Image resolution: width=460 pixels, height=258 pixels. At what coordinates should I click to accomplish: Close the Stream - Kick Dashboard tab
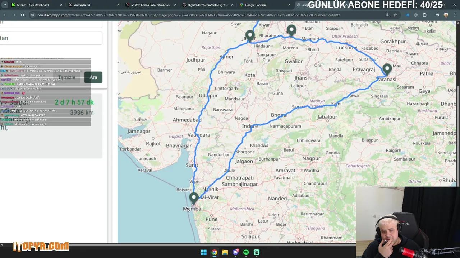pyautogui.click(x=61, y=5)
